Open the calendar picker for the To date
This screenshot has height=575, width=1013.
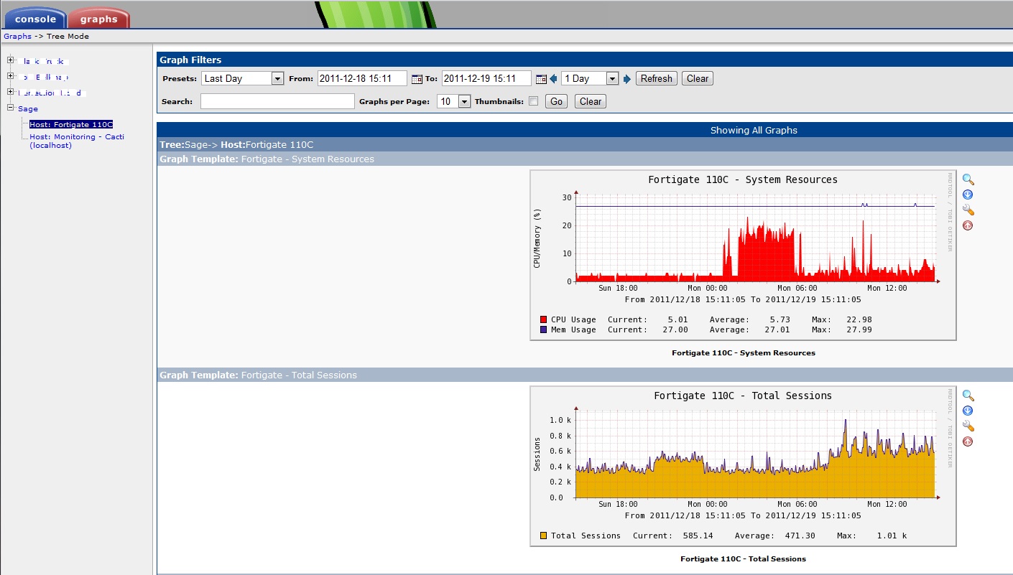(541, 79)
